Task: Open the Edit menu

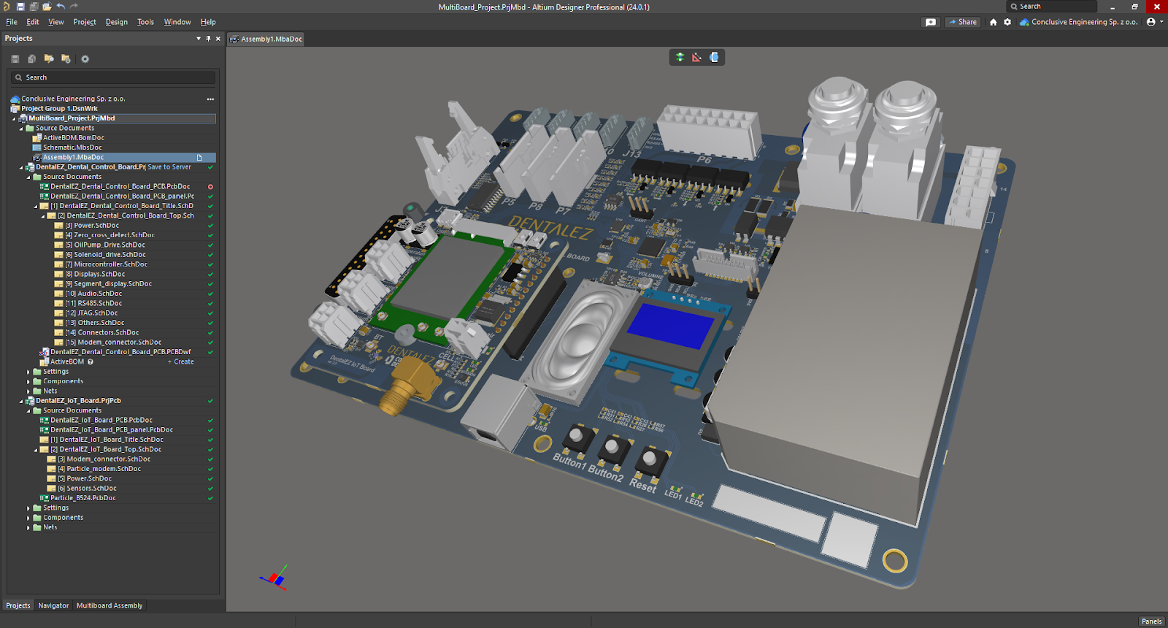Action: coord(33,22)
